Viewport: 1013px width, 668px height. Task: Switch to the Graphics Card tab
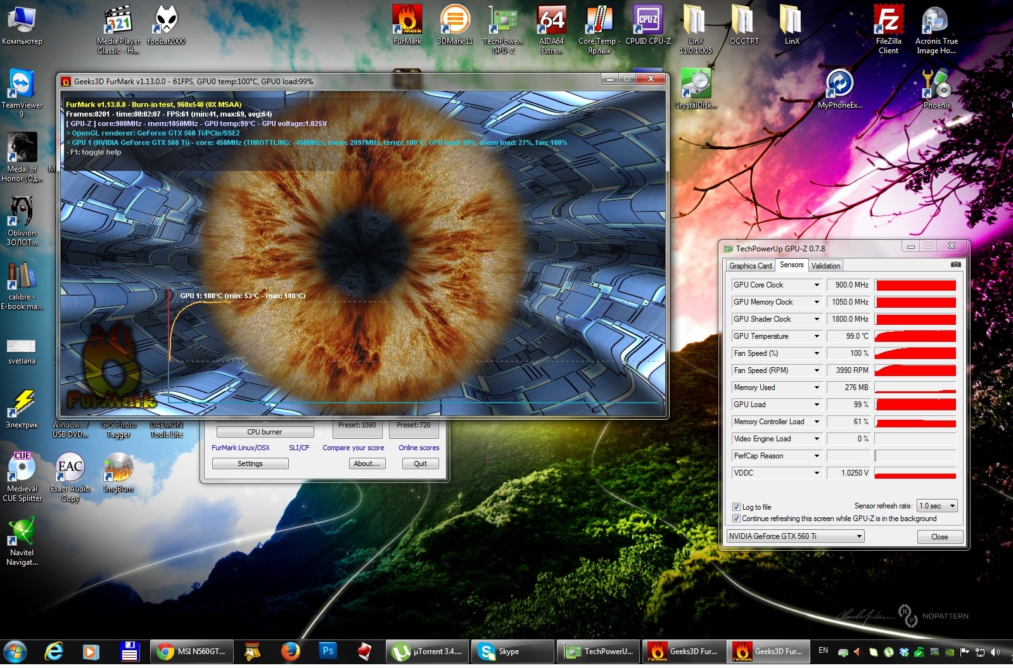click(x=750, y=266)
